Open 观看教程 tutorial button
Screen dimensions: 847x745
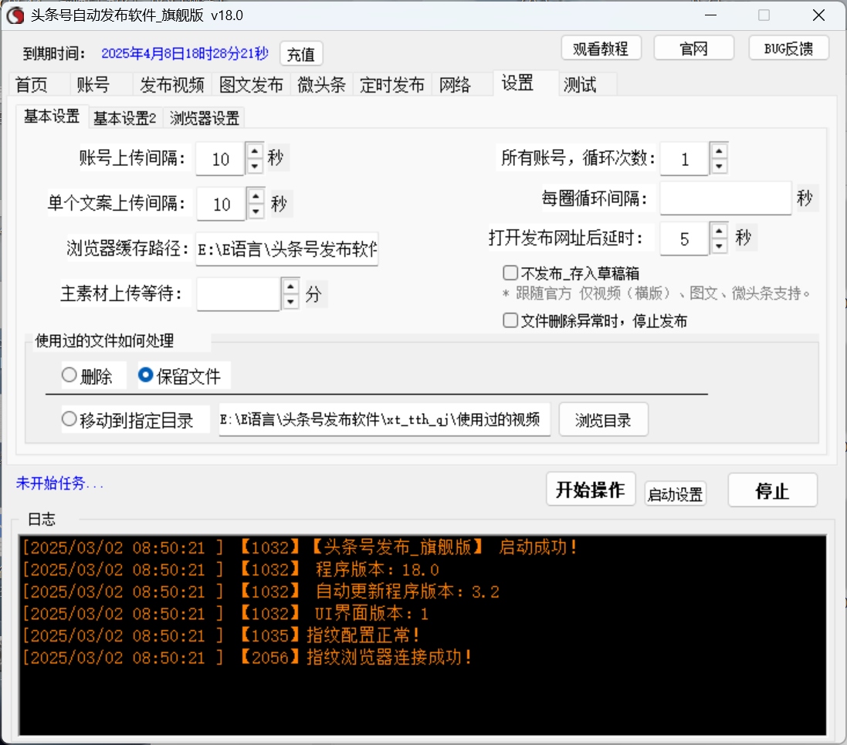[x=601, y=49]
